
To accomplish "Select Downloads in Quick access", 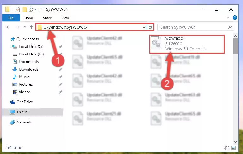I will (29, 69).
